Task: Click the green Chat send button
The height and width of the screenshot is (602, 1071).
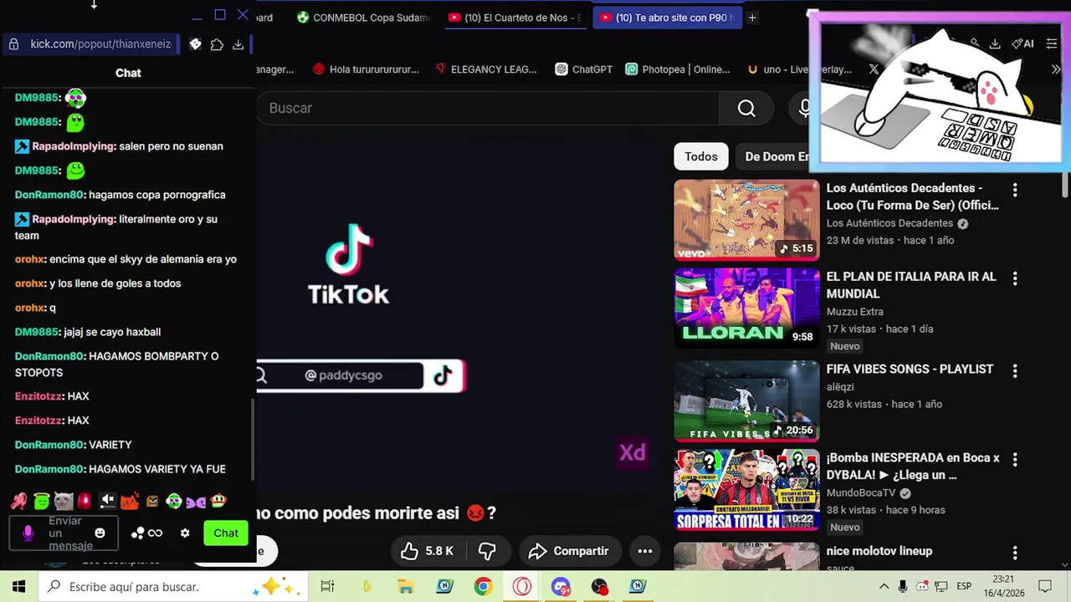Action: point(226,533)
